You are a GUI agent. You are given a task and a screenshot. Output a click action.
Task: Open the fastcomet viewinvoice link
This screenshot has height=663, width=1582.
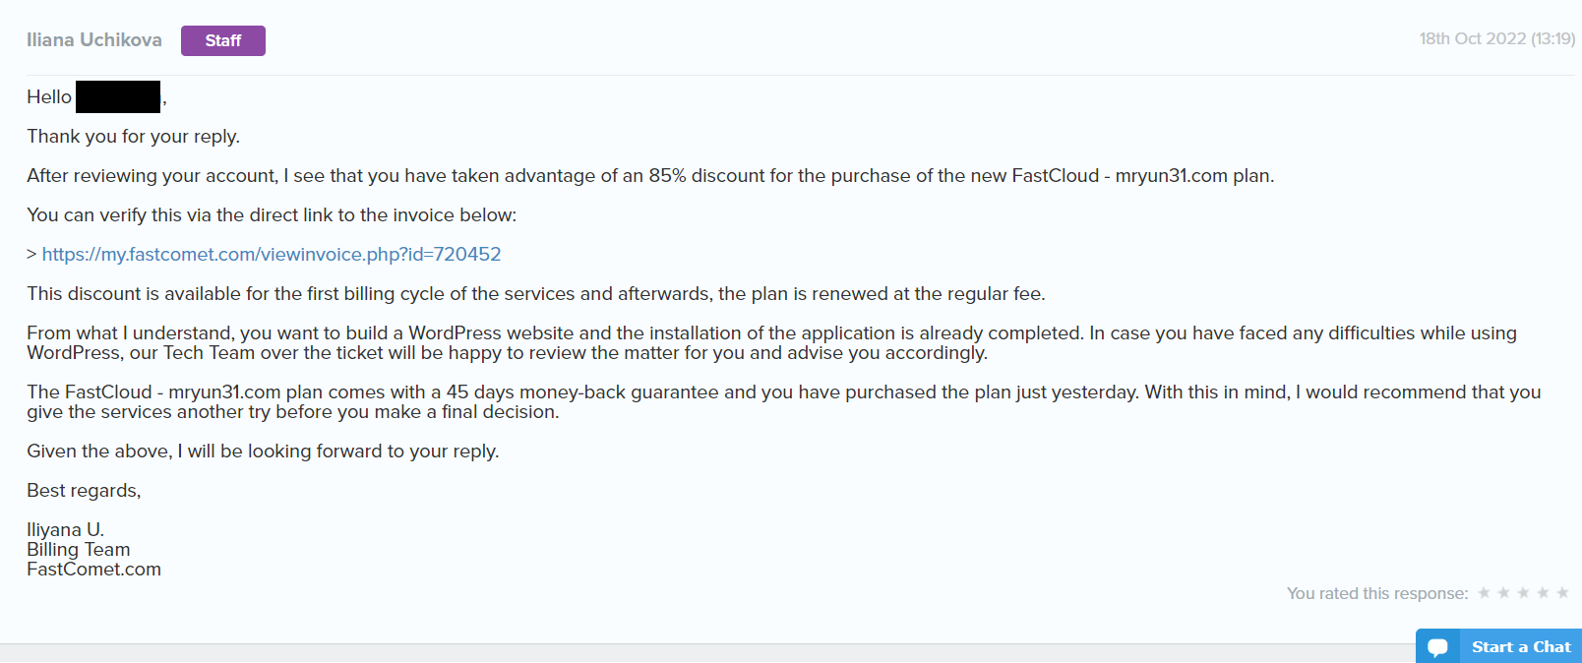coord(272,255)
